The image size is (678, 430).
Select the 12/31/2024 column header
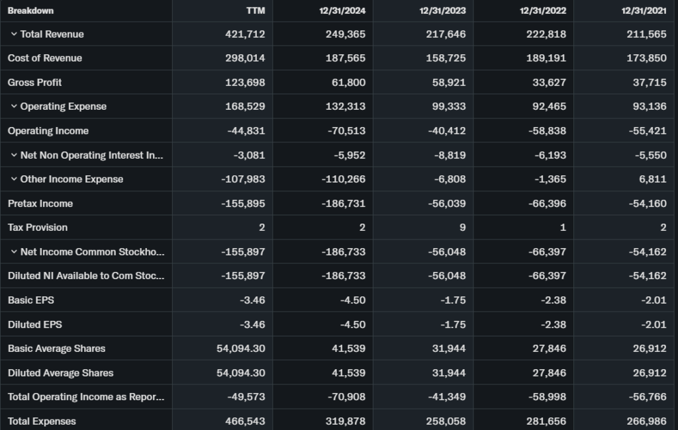[x=342, y=11]
